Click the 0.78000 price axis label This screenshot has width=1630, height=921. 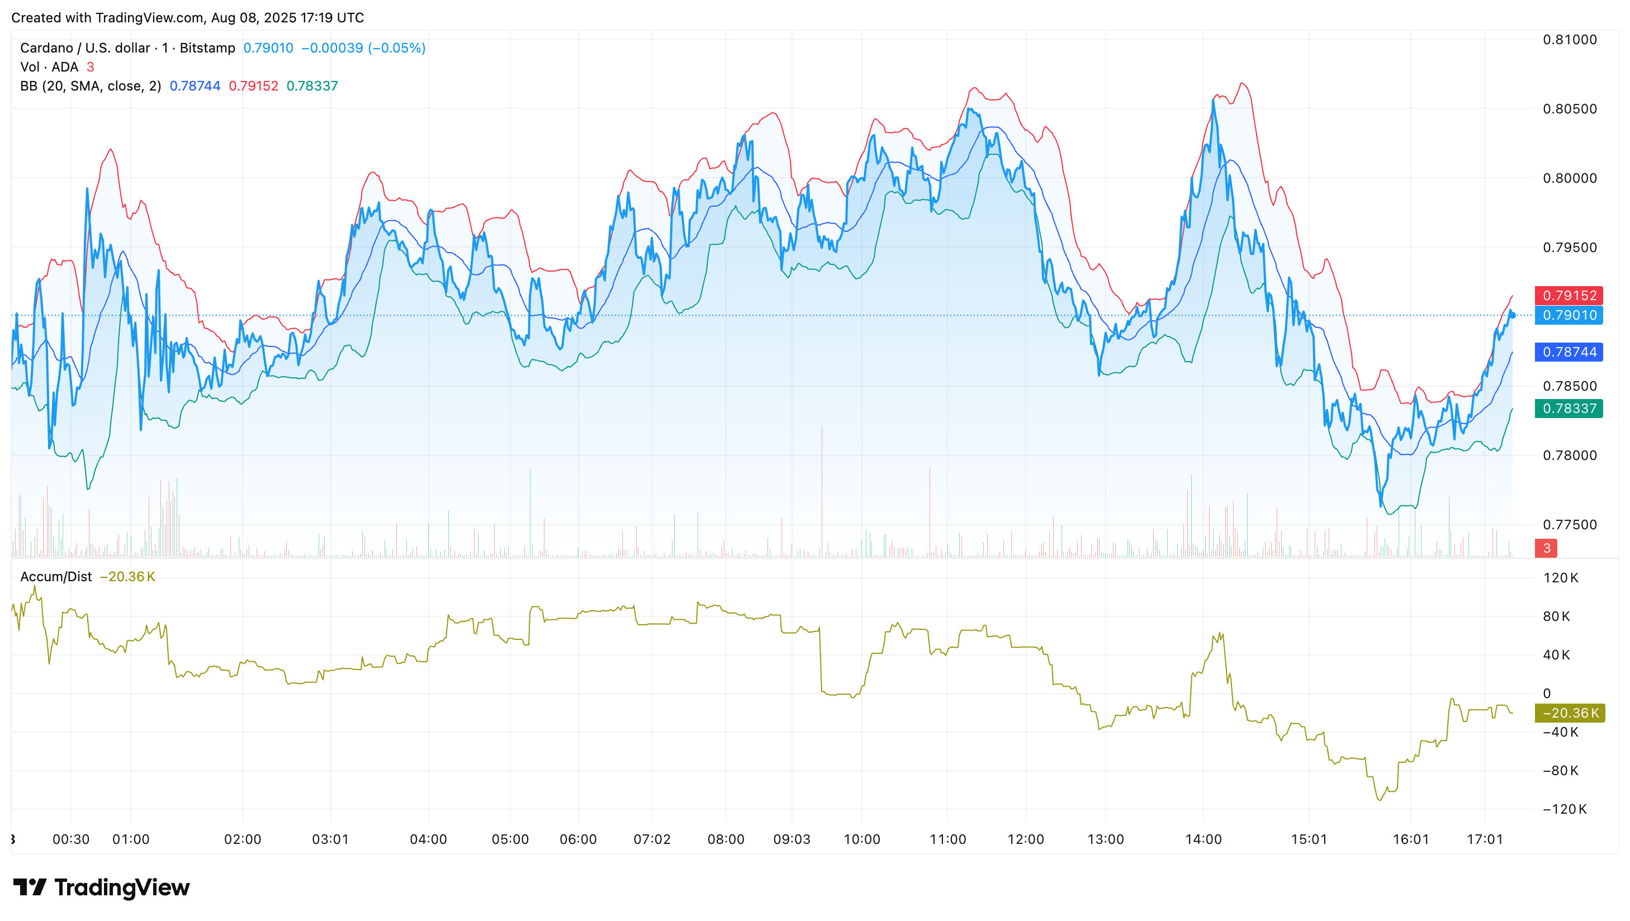[1570, 455]
